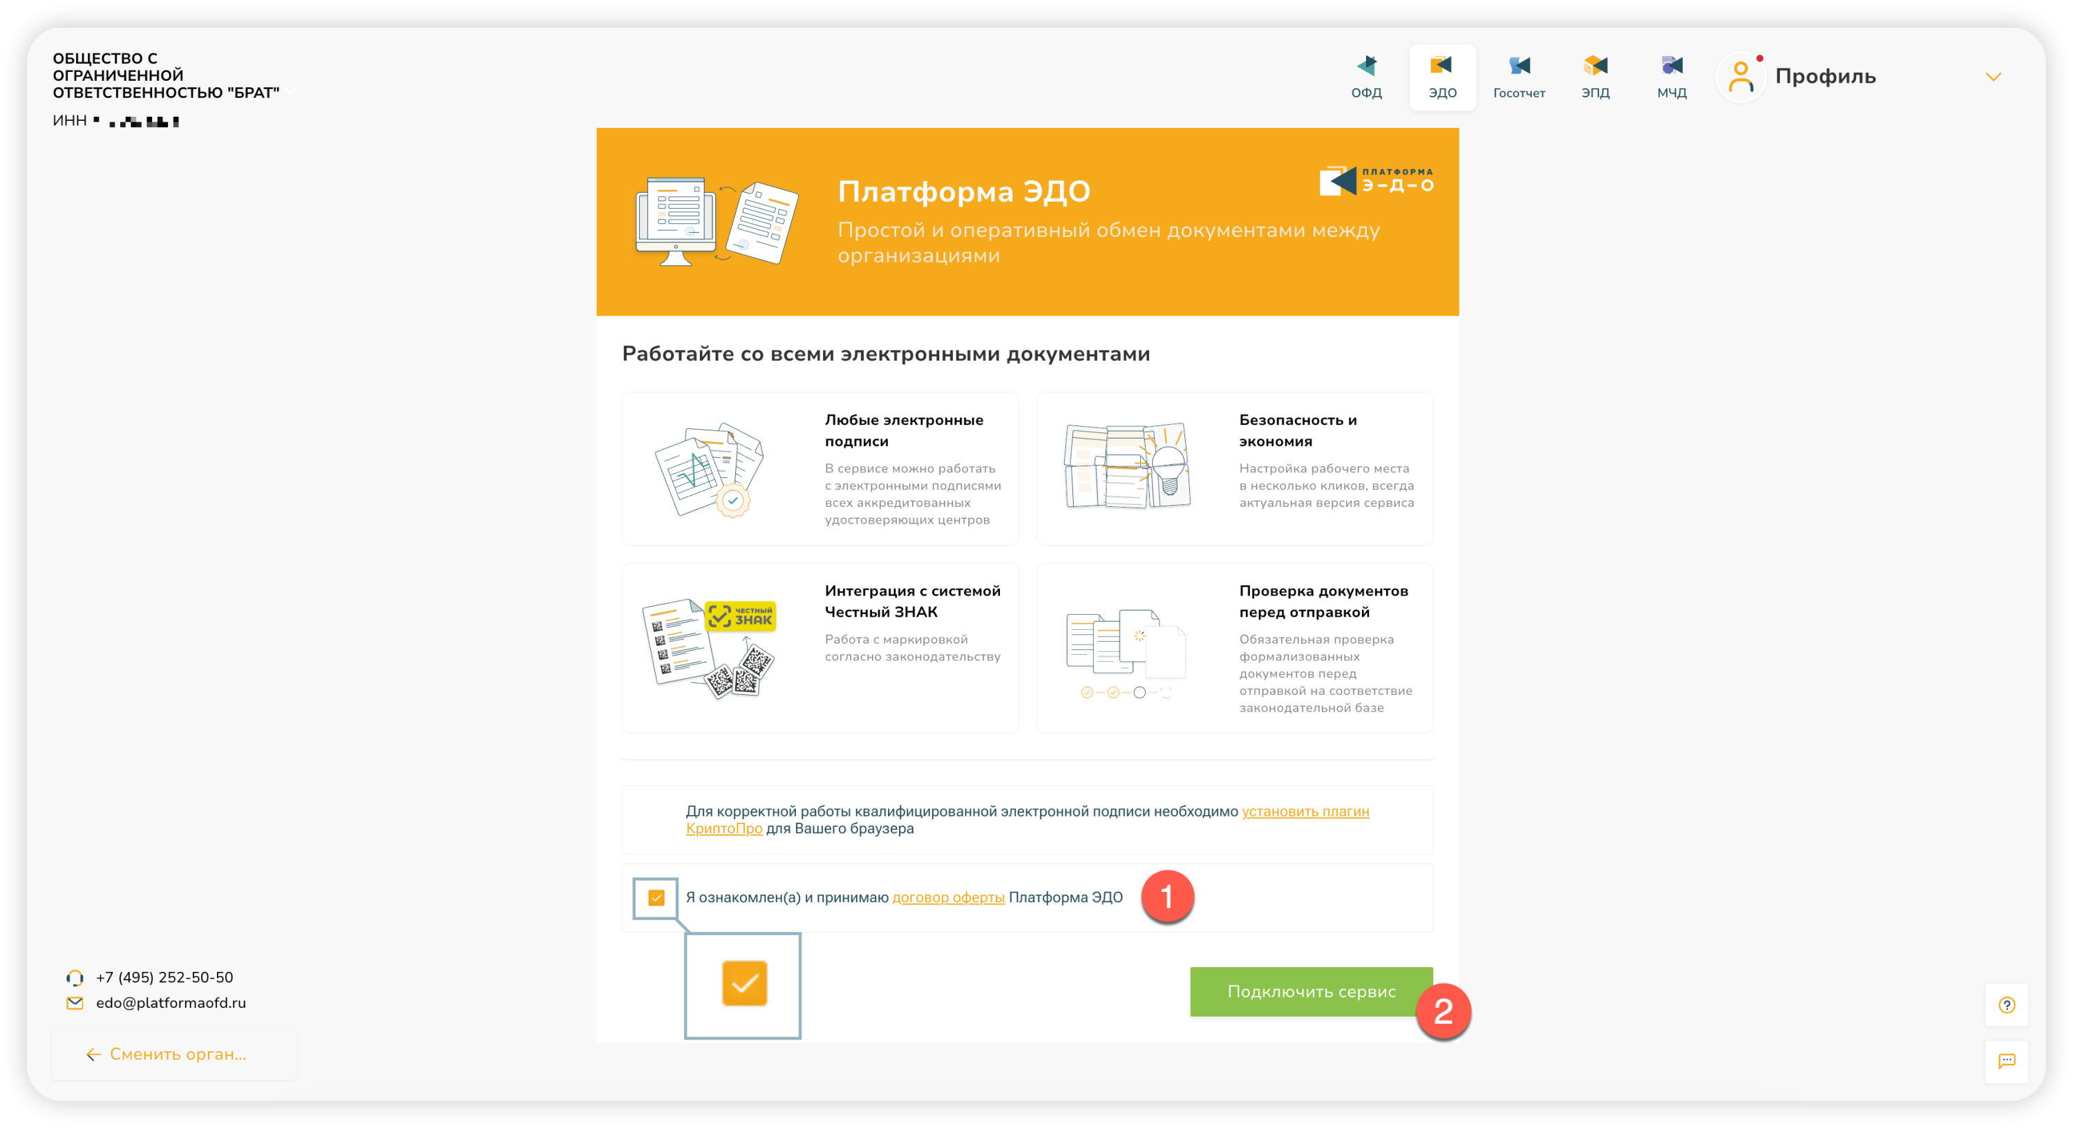The width and height of the screenshot is (2073, 1128).
Task: Click the enlarged checkbox preview
Action: click(744, 983)
